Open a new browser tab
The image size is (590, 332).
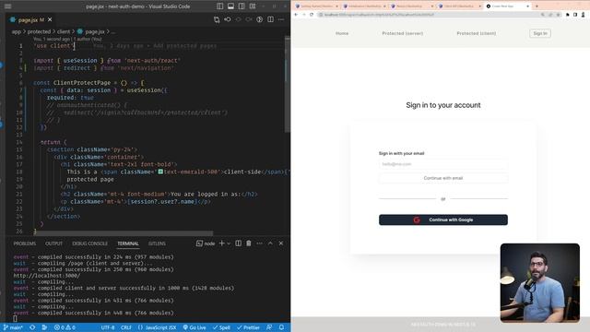537,6
